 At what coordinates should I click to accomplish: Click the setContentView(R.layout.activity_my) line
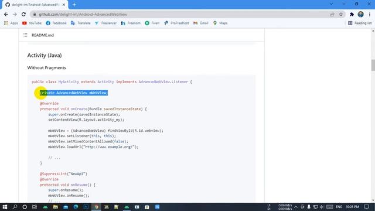click(86, 120)
